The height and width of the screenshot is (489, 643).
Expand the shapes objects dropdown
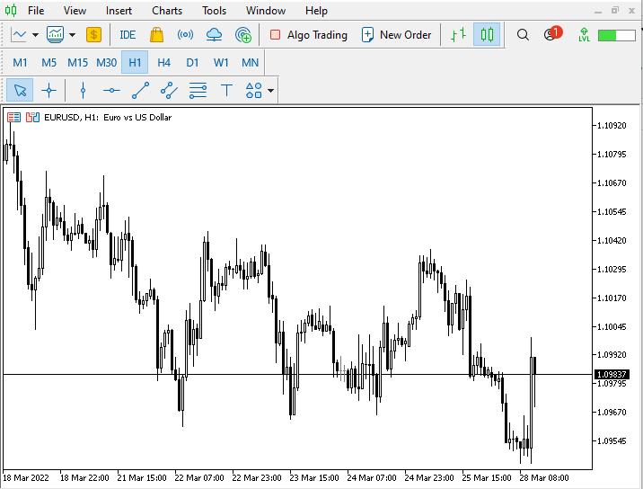pyautogui.click(x=270, y=90)
